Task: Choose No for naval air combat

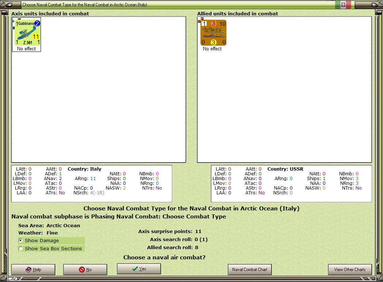Action: click(85, 270)
